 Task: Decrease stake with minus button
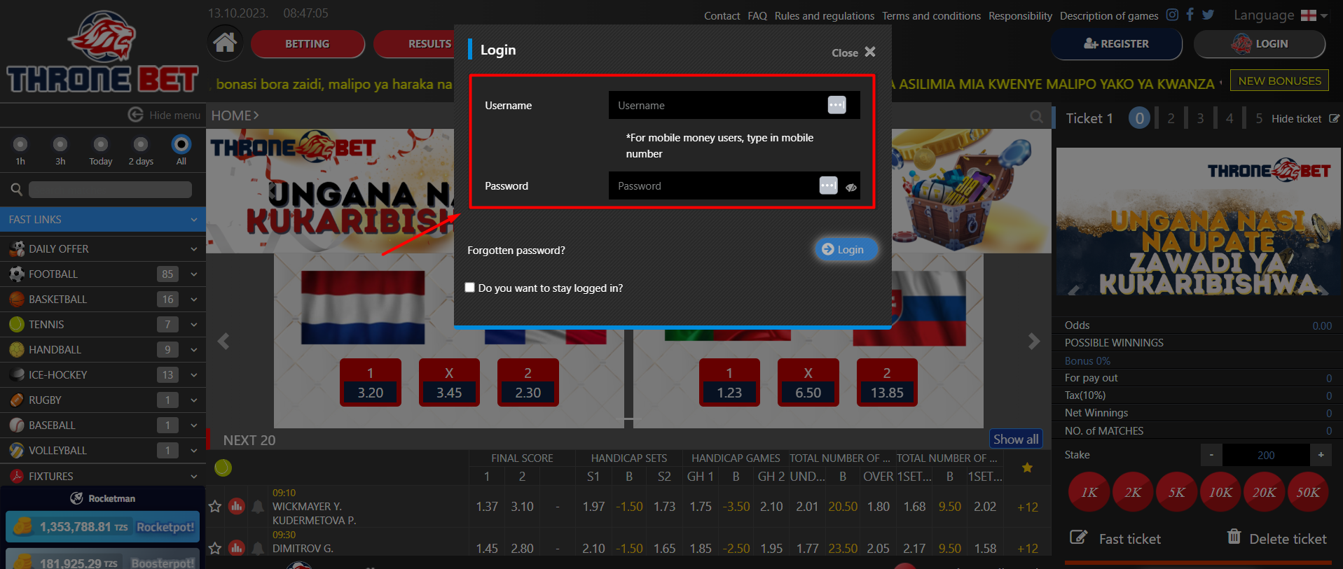[1211, 455]
